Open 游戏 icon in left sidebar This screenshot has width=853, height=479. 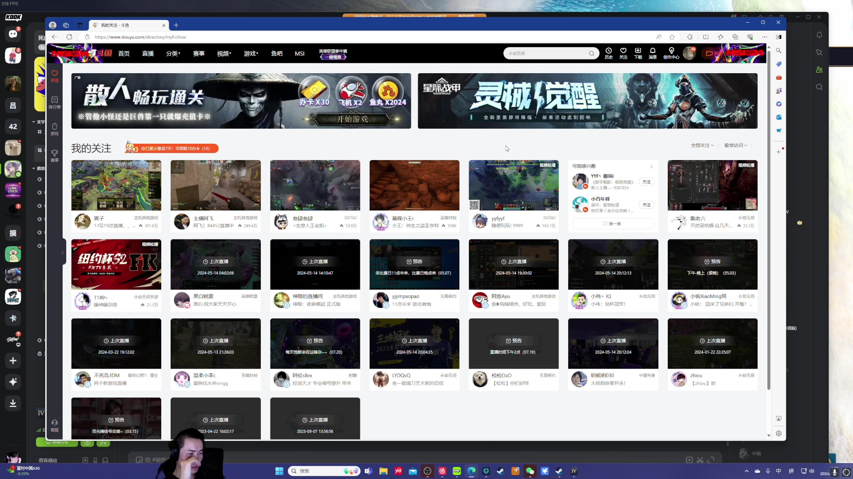(x=55, y=129)
